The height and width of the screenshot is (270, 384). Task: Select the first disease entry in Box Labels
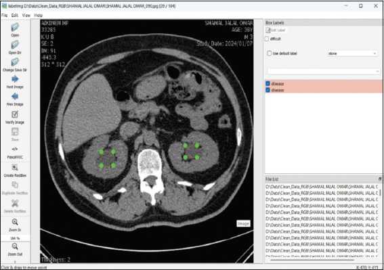(324, 84)
